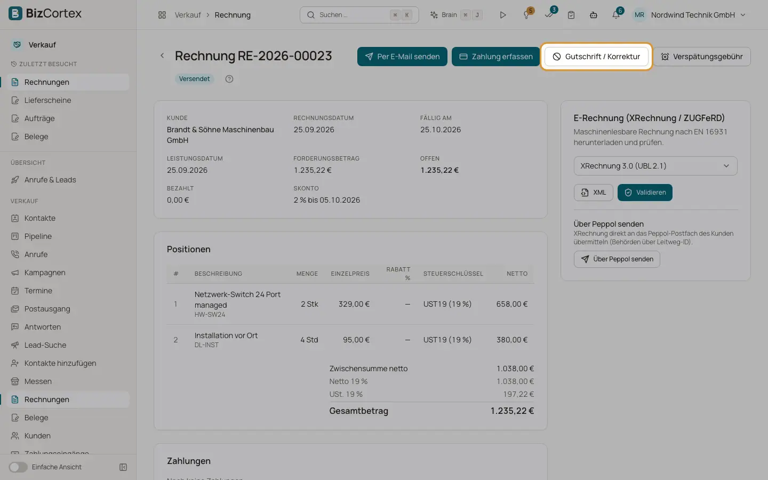The height and width of the screenshot is (480, 768).
Task: Click the play icon in the top bar
Action: (502, 15)
